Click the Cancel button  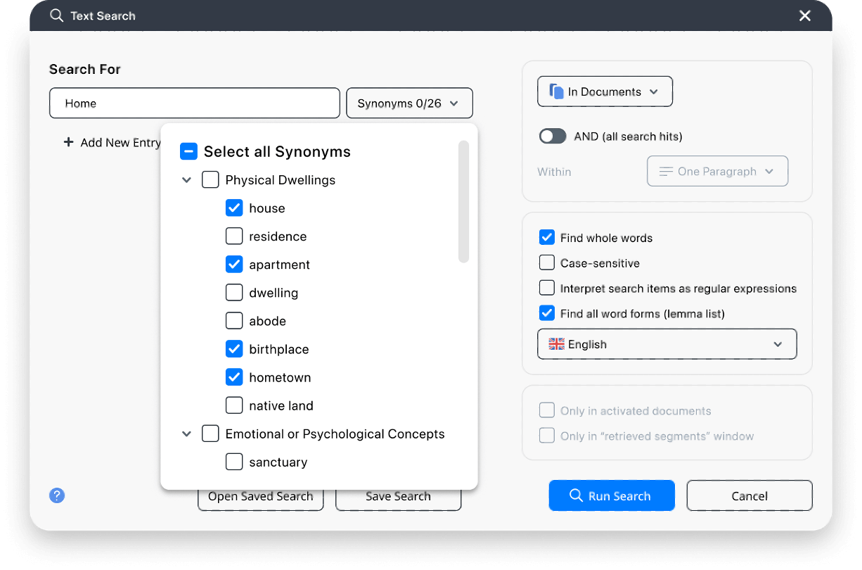pos(749,495)
